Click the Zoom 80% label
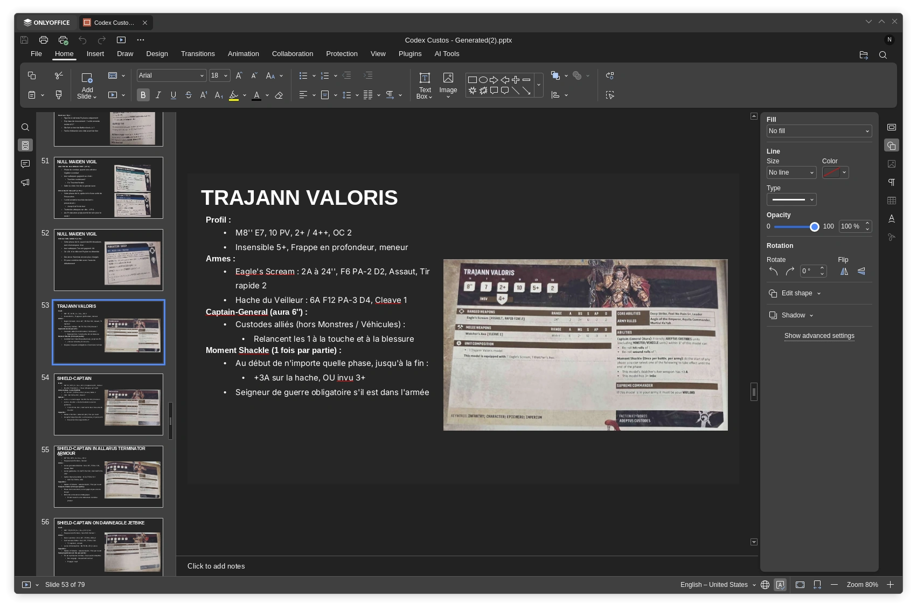The image size is (917, 609). tap(862, 585)
